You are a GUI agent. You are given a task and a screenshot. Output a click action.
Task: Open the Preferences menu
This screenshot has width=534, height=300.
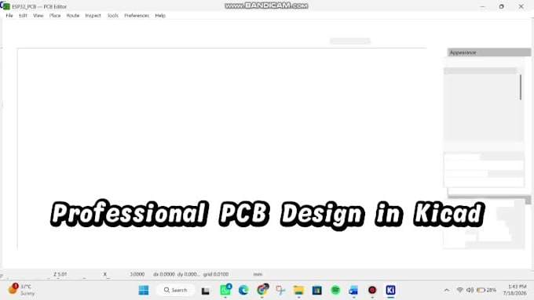pos(137,16)
